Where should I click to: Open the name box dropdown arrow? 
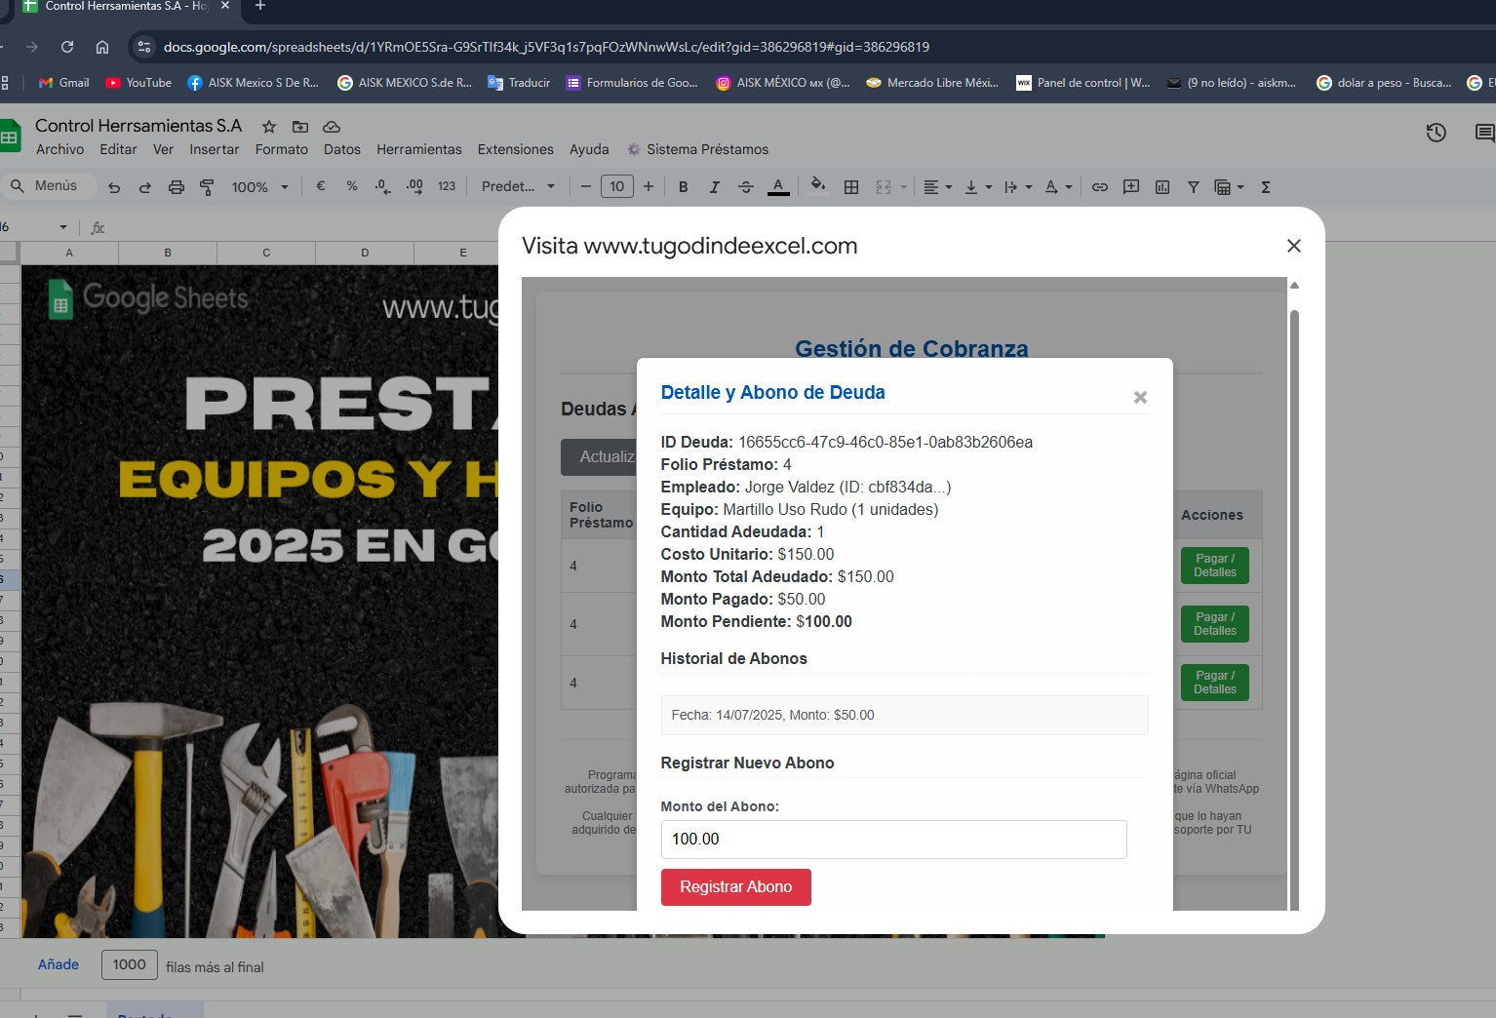tap(63, 227)
